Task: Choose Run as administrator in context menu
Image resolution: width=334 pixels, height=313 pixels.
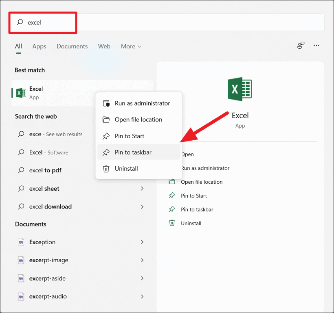Action: click(x=139, y=103)
